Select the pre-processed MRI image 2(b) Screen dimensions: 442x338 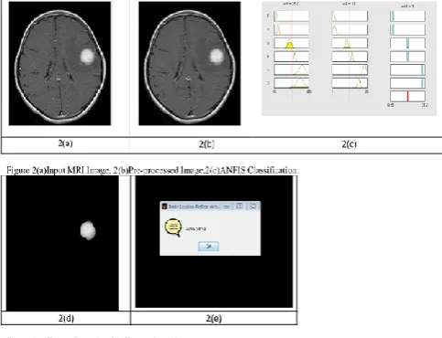pos(189,63)
